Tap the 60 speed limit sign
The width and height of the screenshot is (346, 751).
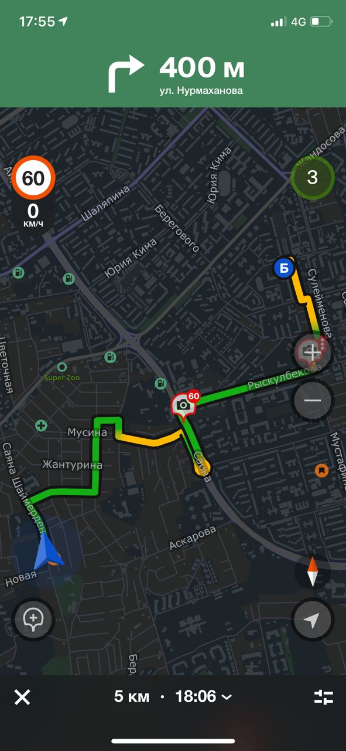point(33,178)
